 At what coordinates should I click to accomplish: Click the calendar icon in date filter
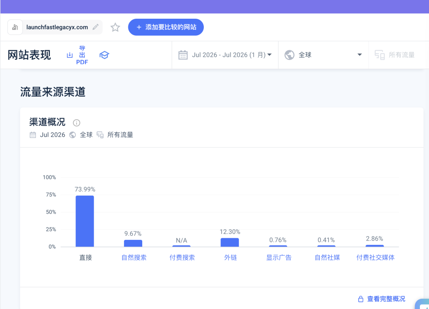(183, 55)
